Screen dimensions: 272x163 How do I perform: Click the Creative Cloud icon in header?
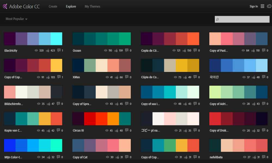click(x=269, y=6)
